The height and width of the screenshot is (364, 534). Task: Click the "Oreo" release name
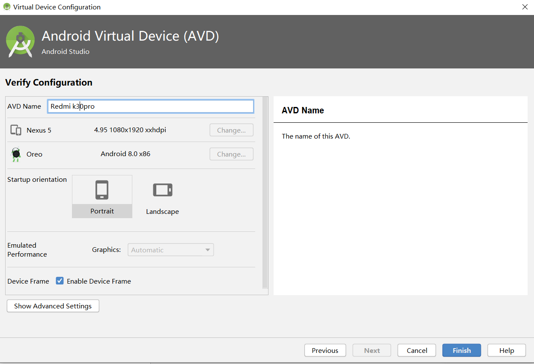tap(34, 154)
